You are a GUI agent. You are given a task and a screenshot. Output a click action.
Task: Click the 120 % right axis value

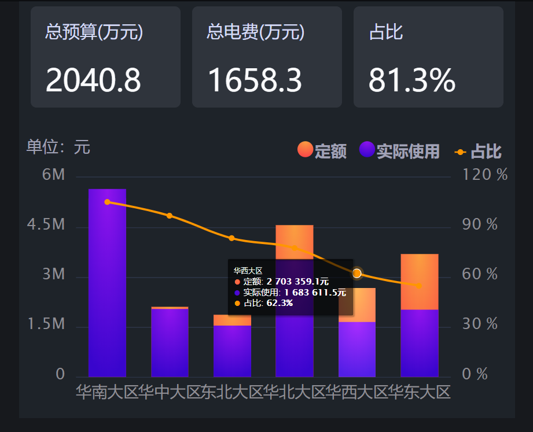[x=485, y=175]
